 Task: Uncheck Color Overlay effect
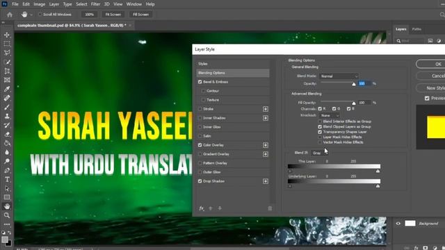point(200,145)
